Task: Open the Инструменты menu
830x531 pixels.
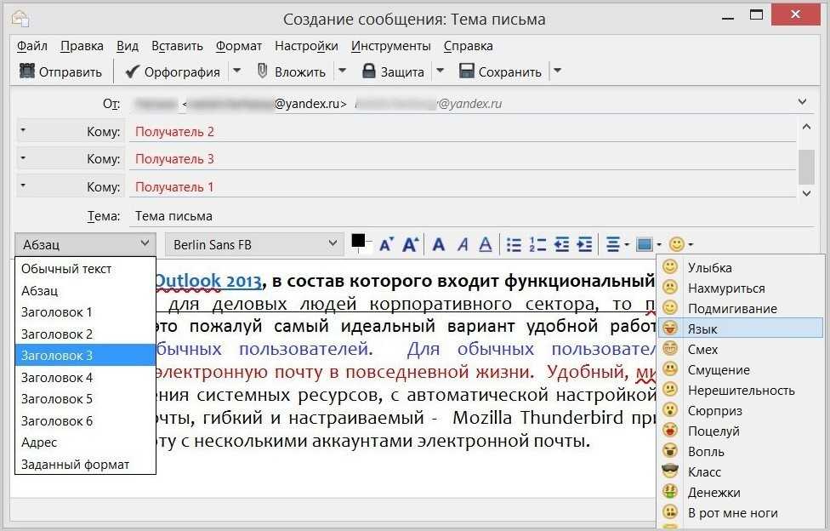Action: pos(390,46)
